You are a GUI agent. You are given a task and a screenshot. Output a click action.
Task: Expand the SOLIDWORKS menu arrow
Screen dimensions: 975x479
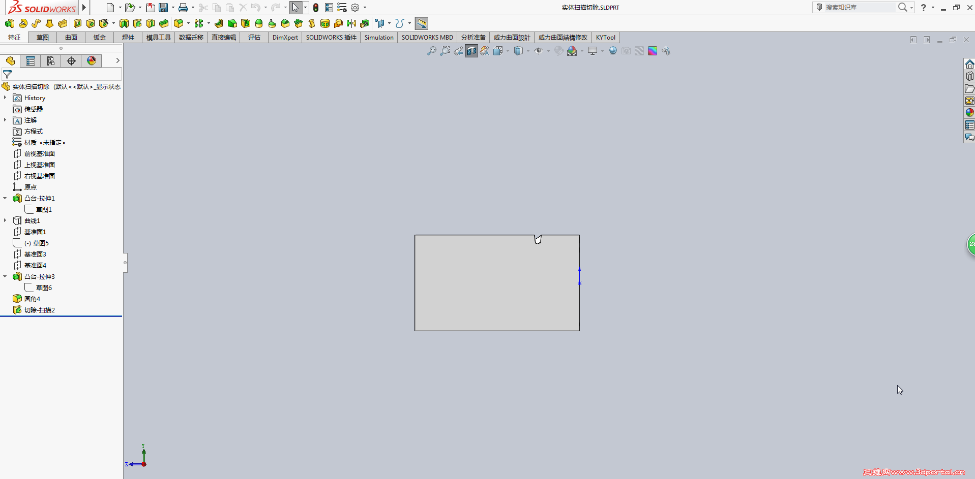pos(84,8)
